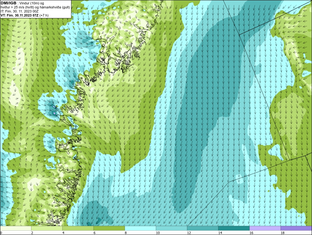Click the 6–8 m/s olive green legend swatch

point(109,228)
